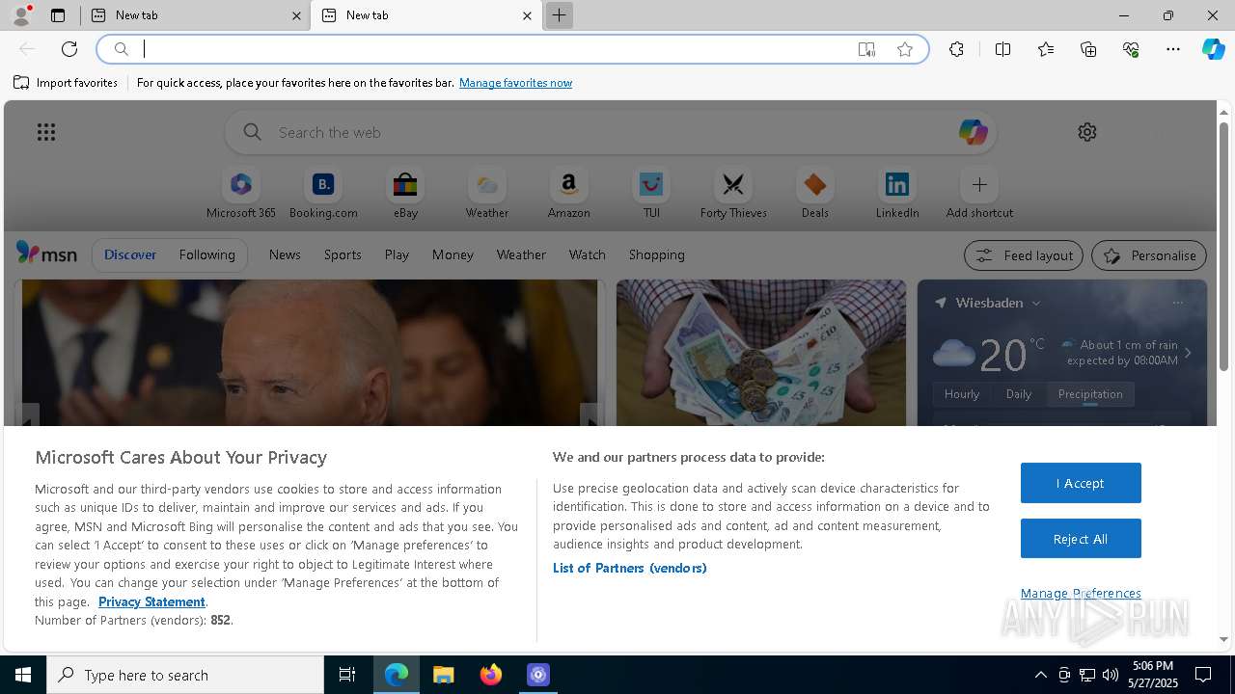Click the Windows Start button

point(23,675)
